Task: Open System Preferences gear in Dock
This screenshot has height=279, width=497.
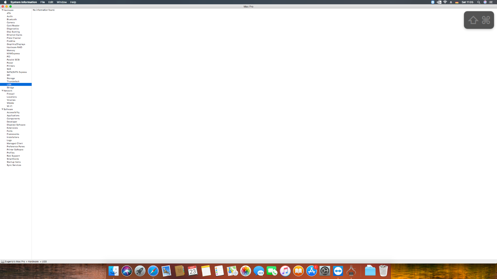Action: 325,271
